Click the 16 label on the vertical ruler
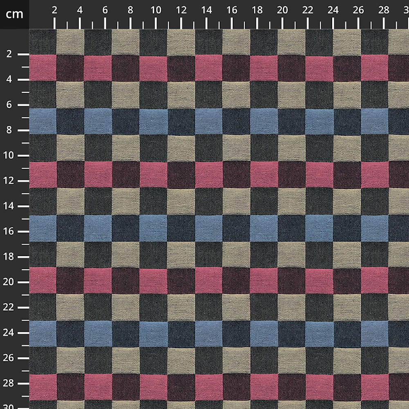The height and width of the screenshot is (409, 409). pyautogui.click(x=8, y=231)
